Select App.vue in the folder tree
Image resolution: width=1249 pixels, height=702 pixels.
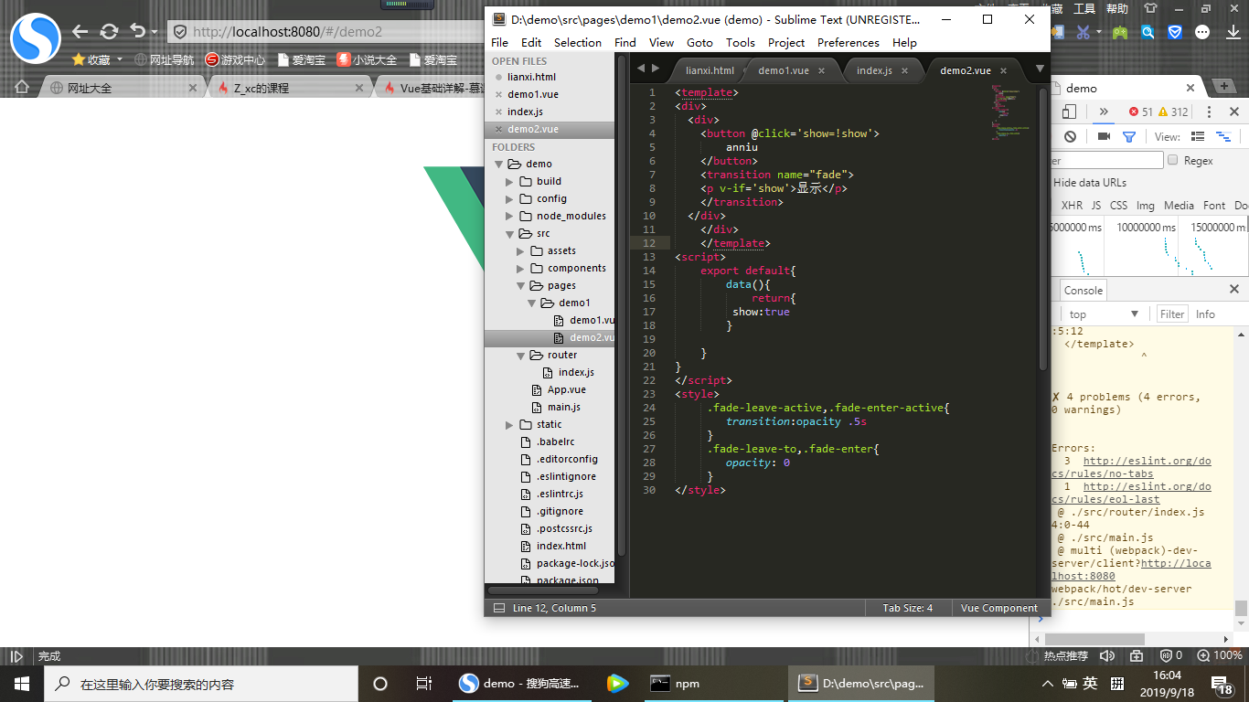tap(566, 389)
